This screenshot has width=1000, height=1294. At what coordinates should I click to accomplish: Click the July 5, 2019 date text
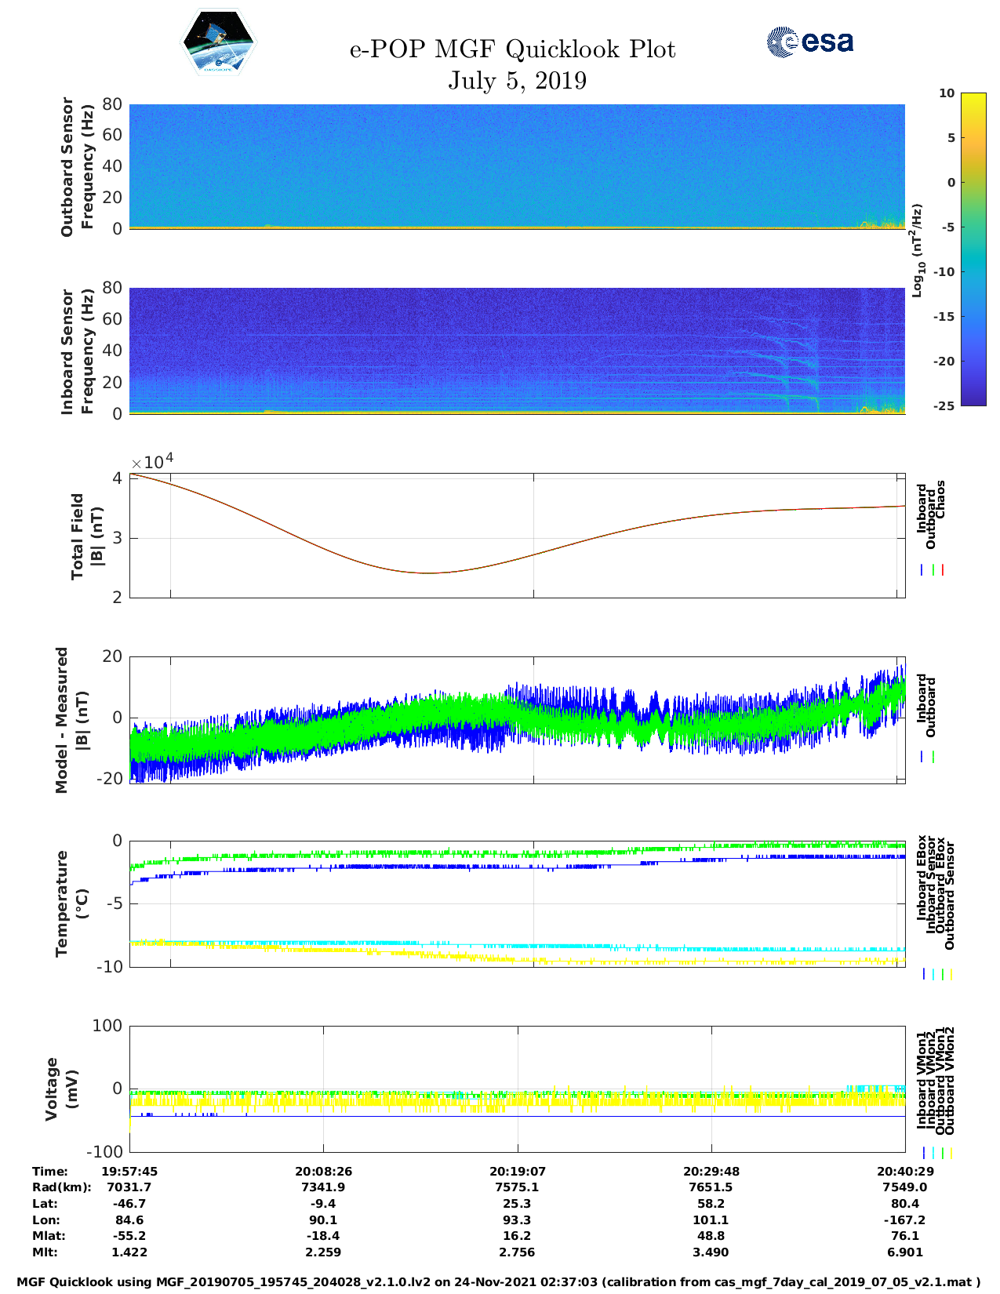coord(517,81)
